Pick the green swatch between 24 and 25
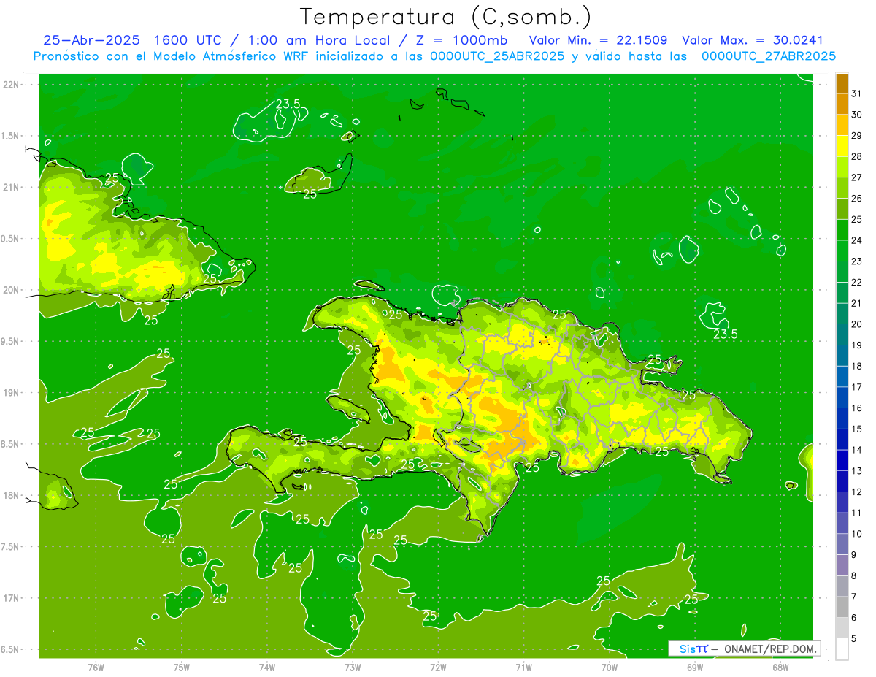 842,230
